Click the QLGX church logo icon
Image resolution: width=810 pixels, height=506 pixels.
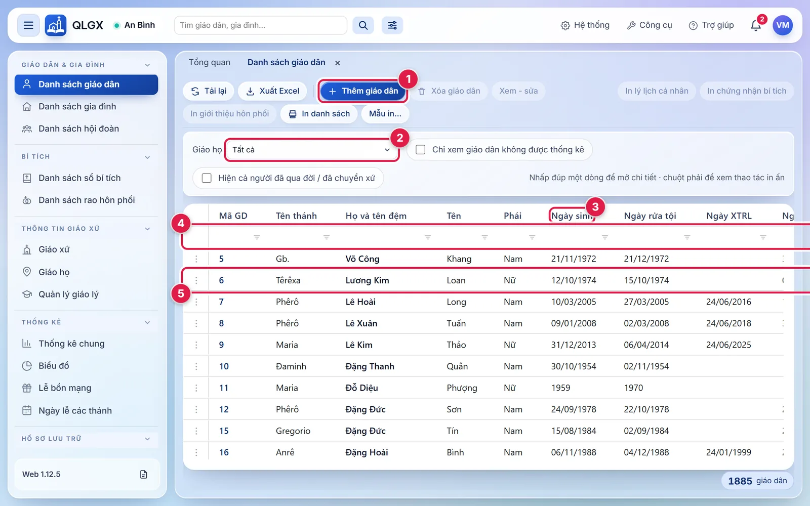[56, 25]
